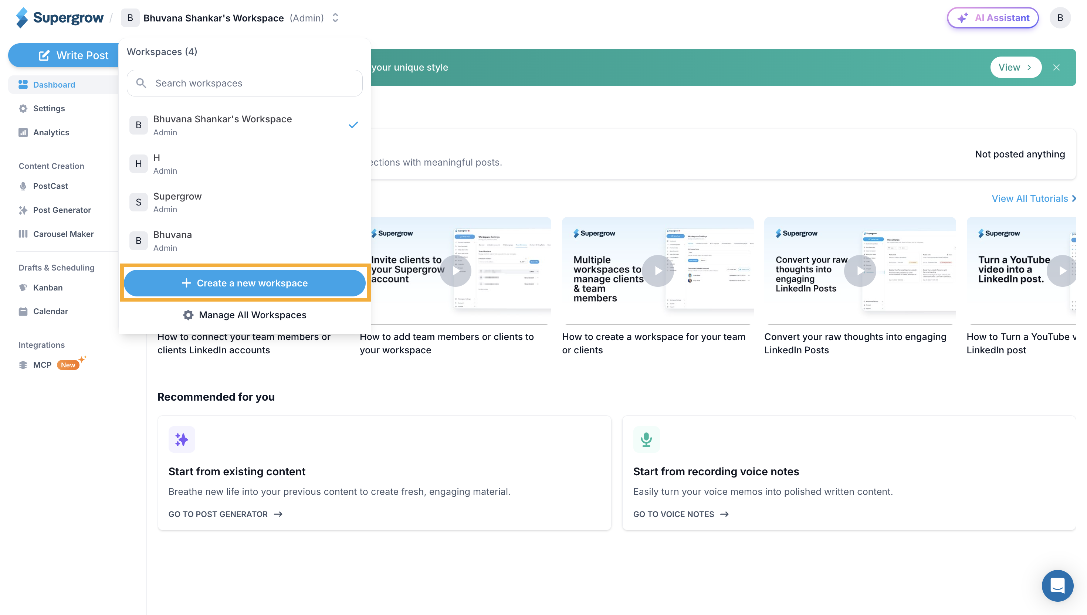This screenshot has height=615, width=1087.
Task: Click the checkmark beside the selected workspace
Action: (353, 125)
